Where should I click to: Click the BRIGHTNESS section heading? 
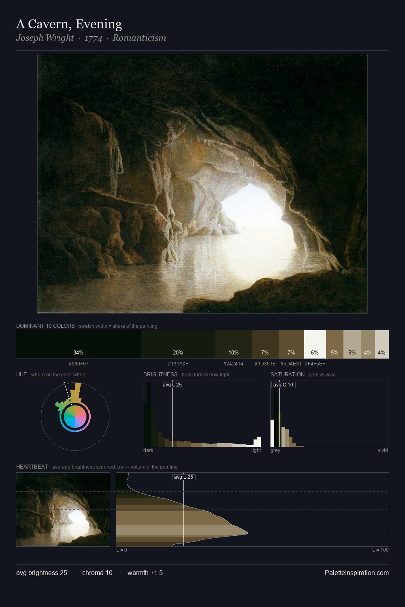tap(160, 374)
